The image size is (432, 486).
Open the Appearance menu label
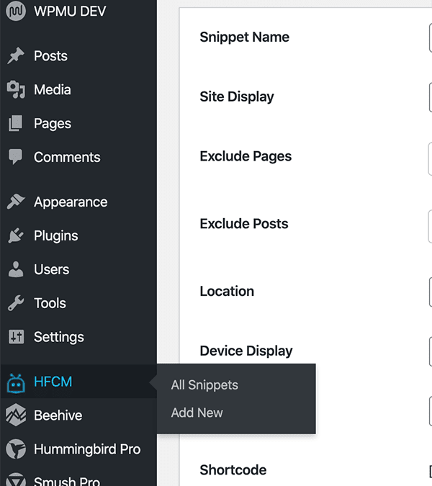point(71,202)
